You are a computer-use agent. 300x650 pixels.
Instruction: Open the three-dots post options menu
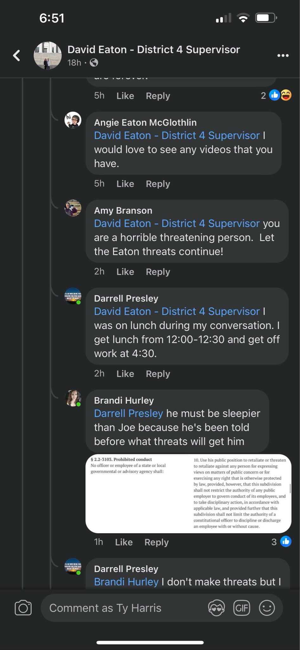283,55
